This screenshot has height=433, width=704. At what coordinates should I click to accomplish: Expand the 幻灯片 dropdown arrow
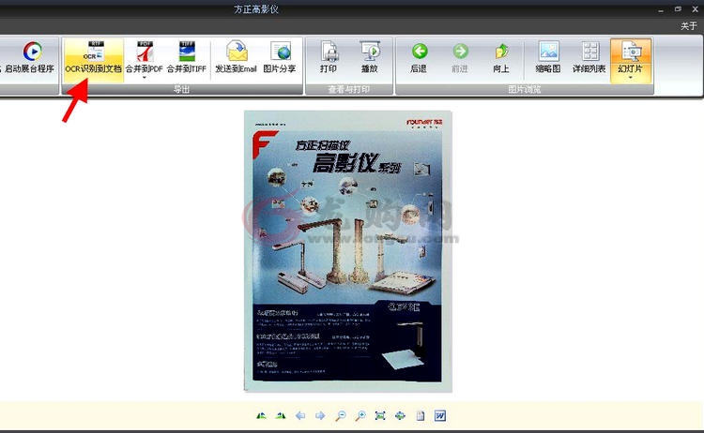(x=631, y=78)
